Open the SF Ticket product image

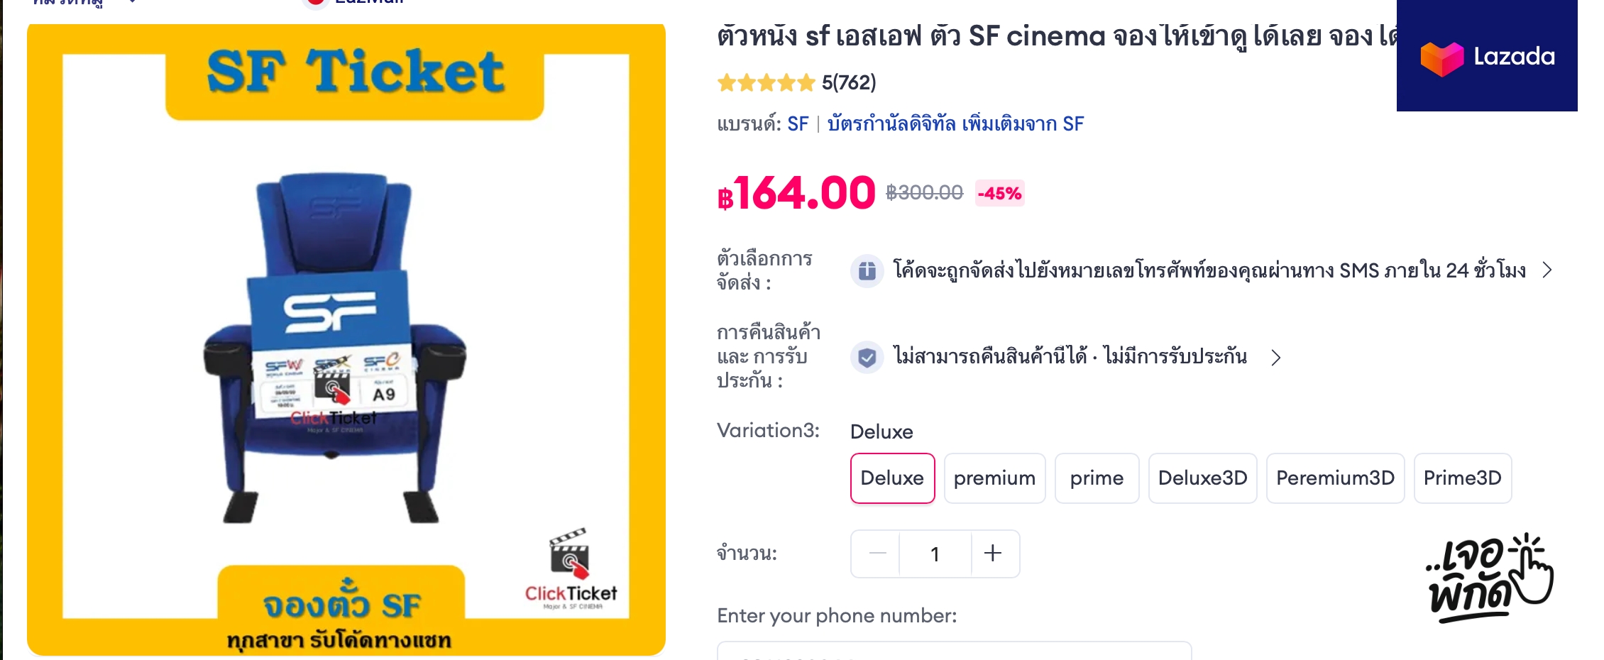pos(346,339)
